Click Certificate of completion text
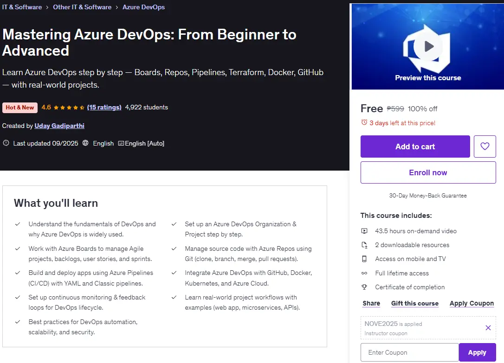This screenshot has width=504, height=363. (x=410, y=287)
